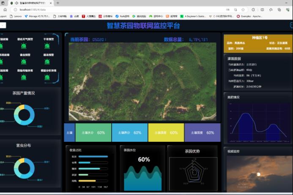
Task: Click the 霜冻预警 alarm light icon
Action: [47, 62]
